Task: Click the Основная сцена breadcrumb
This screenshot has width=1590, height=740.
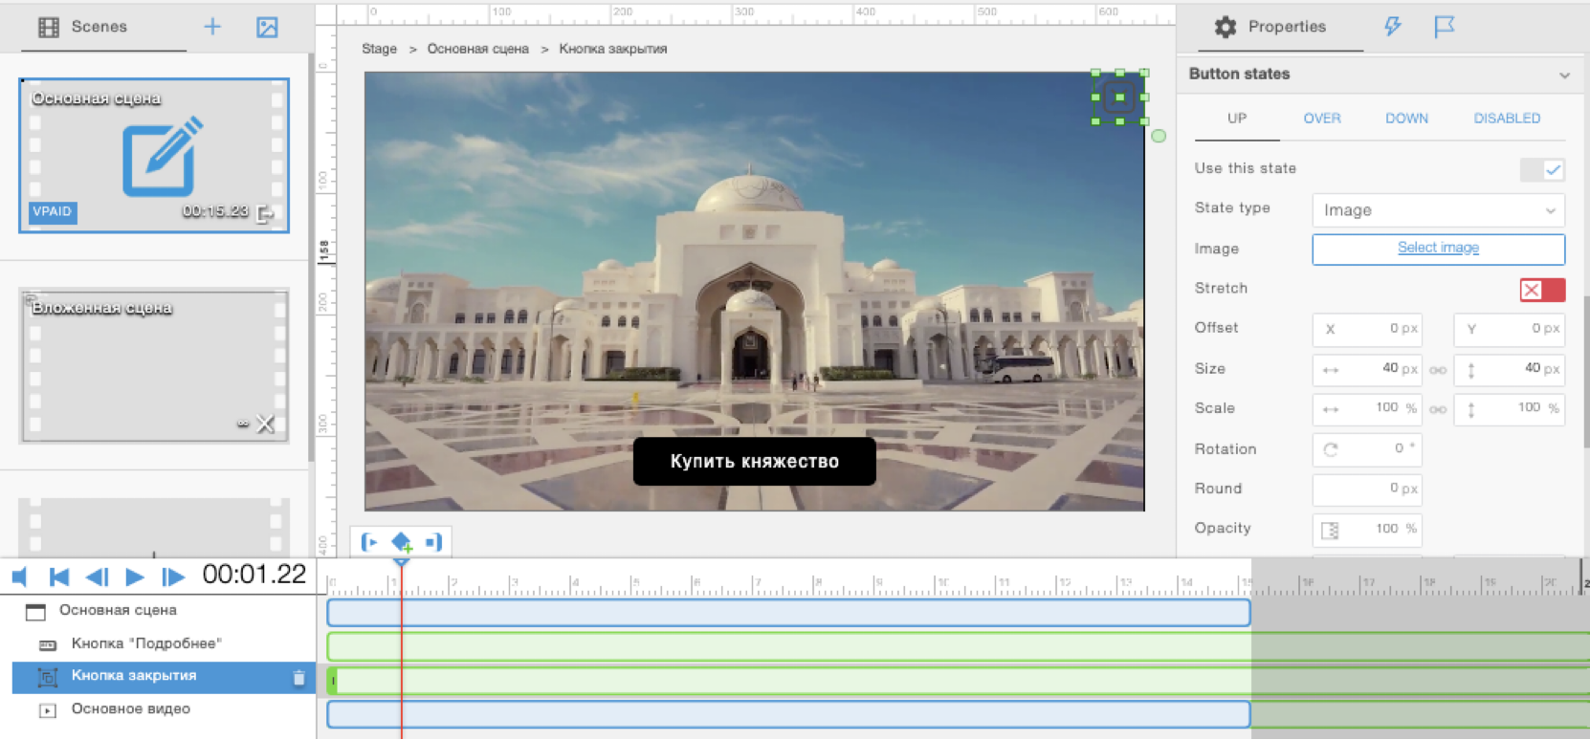Action: pyautogui.click(x=477, y=49)
